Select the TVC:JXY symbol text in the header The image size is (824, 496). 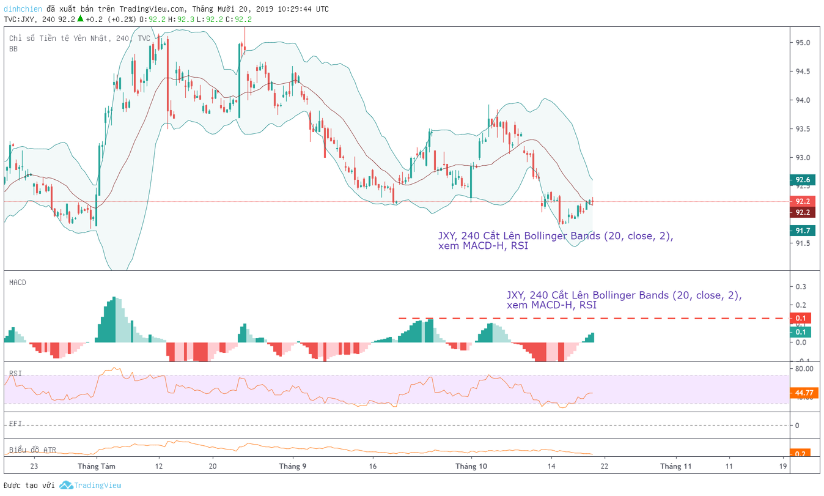pyautogui.click(x=20, y=19)
